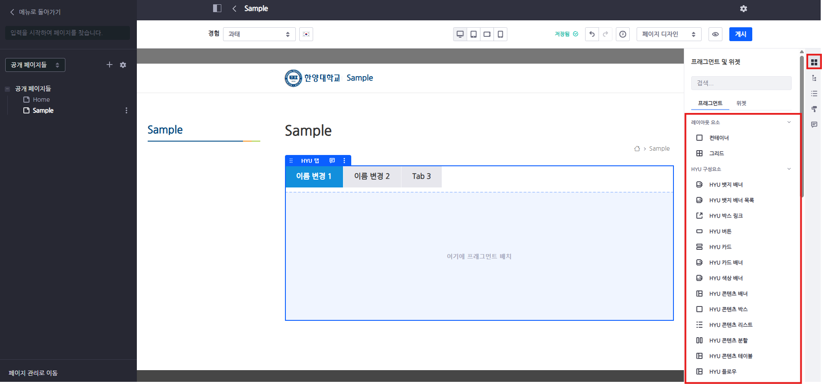
Task: Click the blue 게시 publish button
Action: (x=741, y=34)
